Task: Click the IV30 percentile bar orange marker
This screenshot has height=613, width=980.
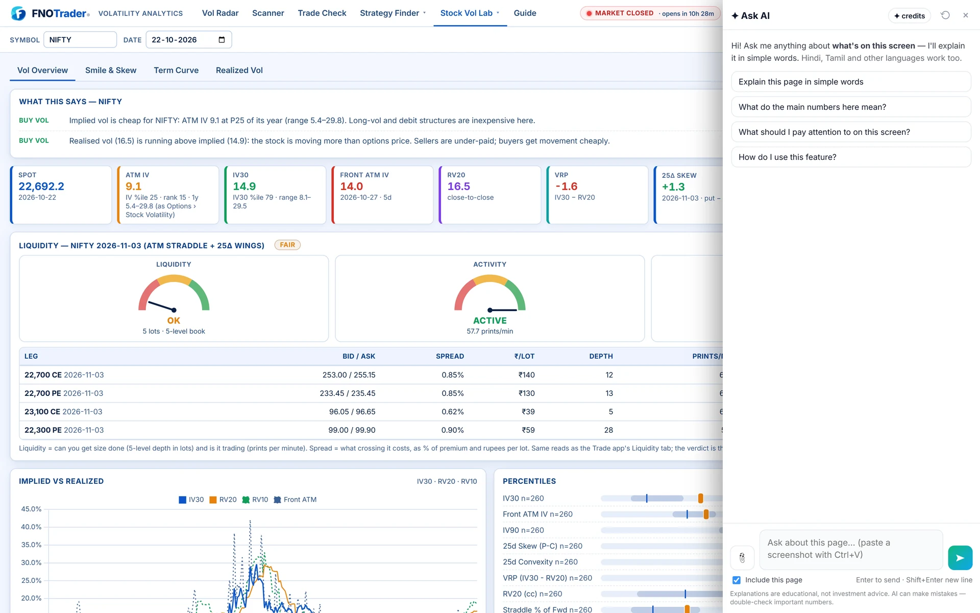Action: point(701,499)
